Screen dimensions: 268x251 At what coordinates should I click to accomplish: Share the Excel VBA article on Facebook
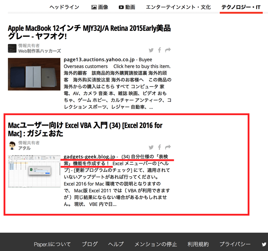click(160, 147)
